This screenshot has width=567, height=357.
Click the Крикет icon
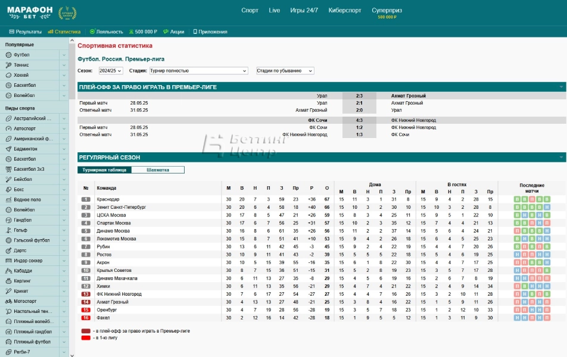(x=9, y=291)
